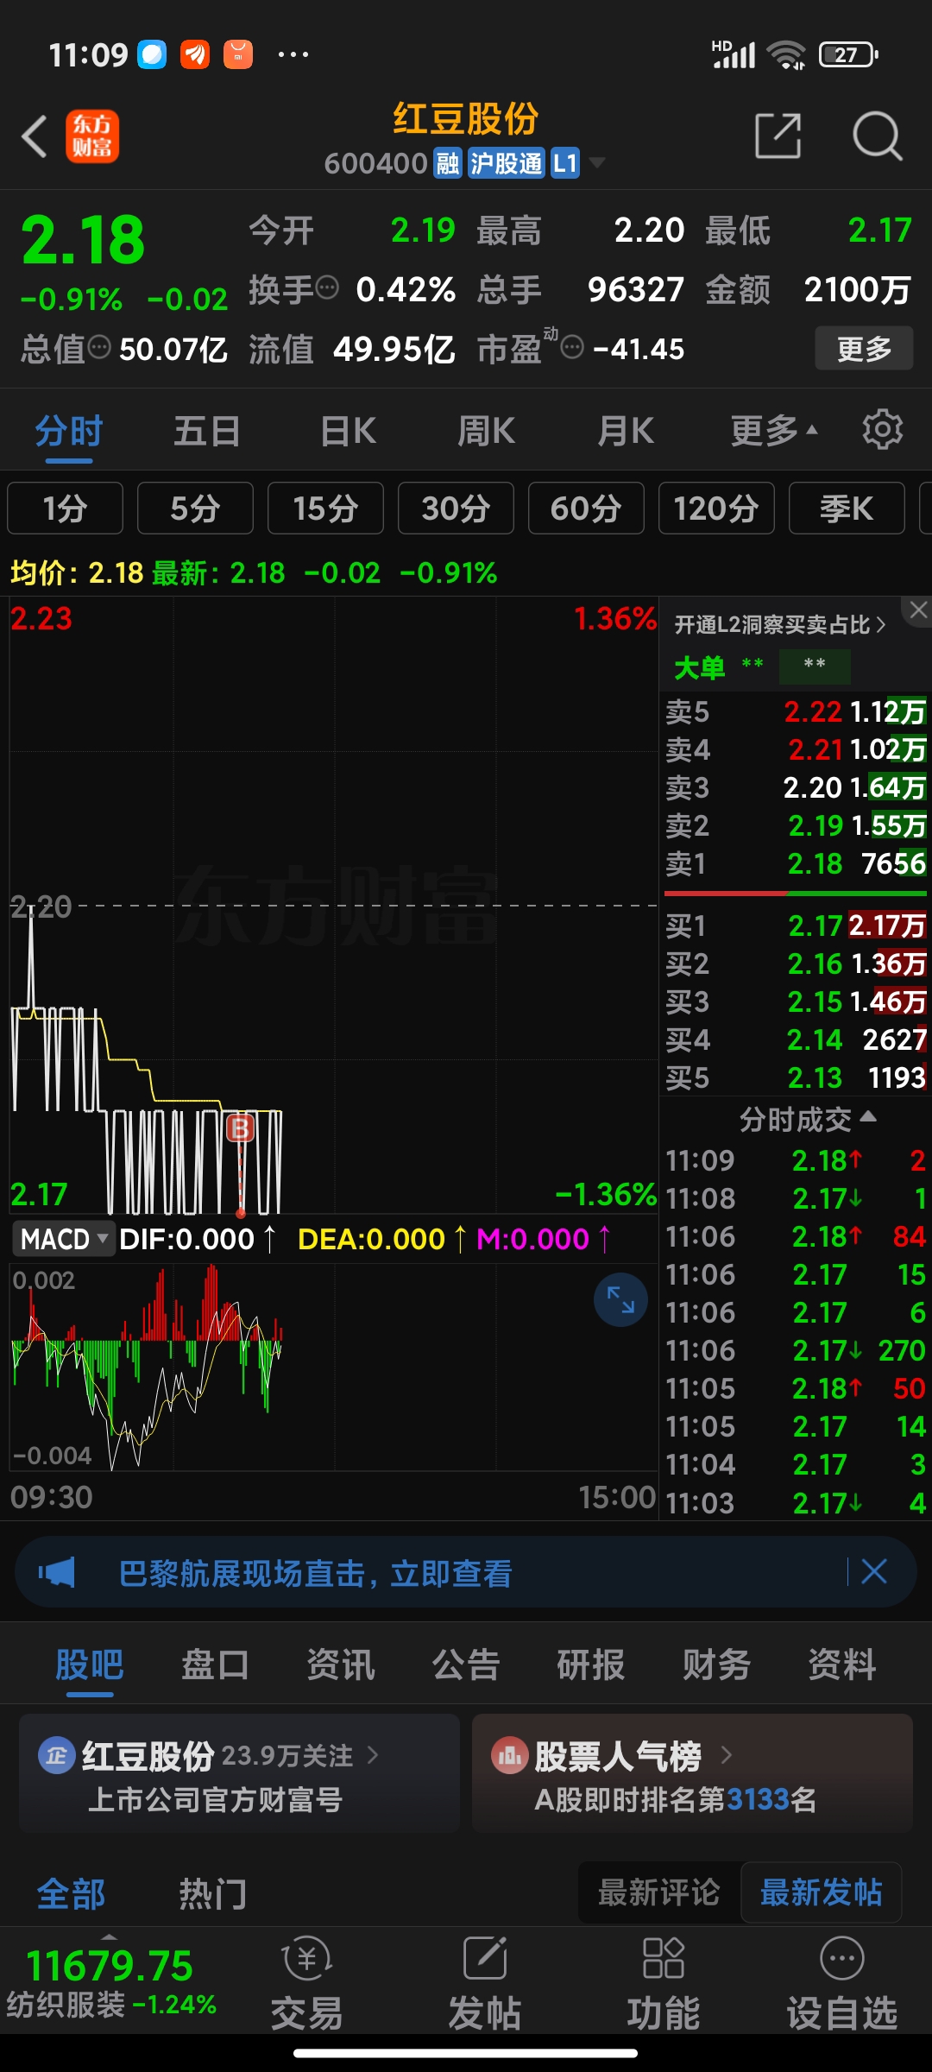Open the 资讯 tab
The height and width of the screenshot is (2072, 932).
(x=341, y=1665)
